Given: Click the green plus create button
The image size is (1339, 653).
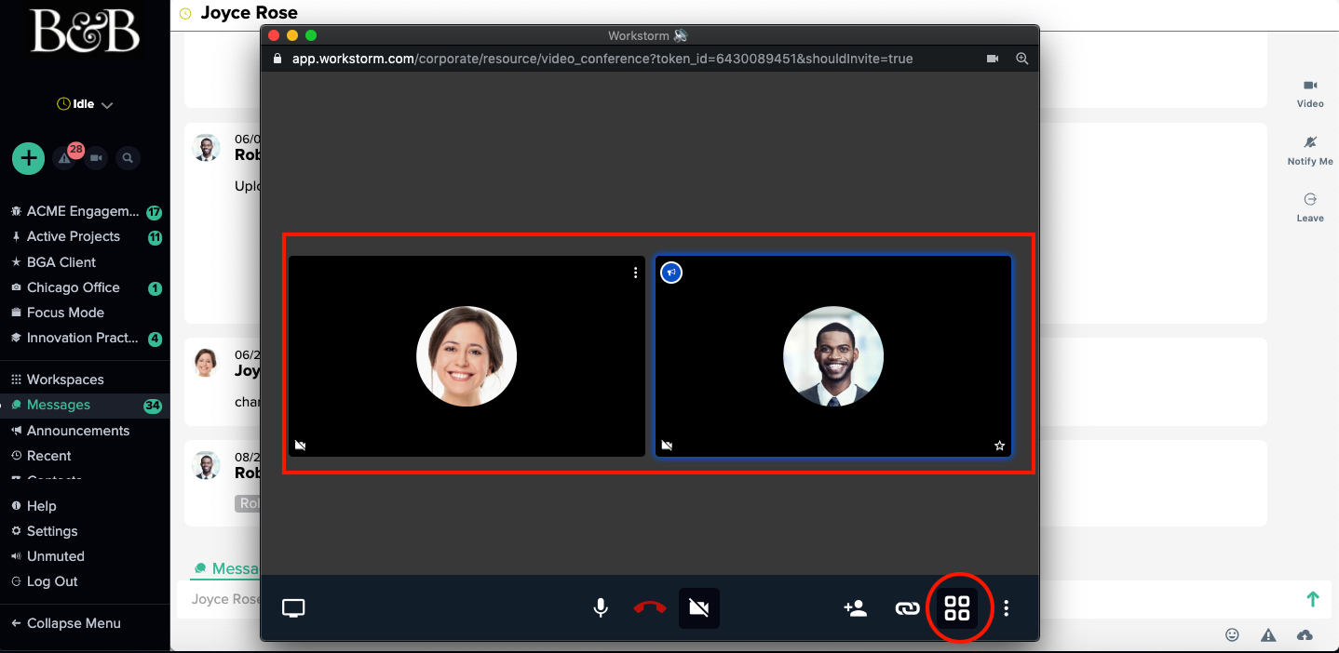Looking at the screenshot, I should (29, 158).
